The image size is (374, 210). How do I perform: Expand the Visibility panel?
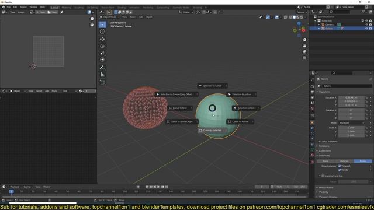point(323,192)
